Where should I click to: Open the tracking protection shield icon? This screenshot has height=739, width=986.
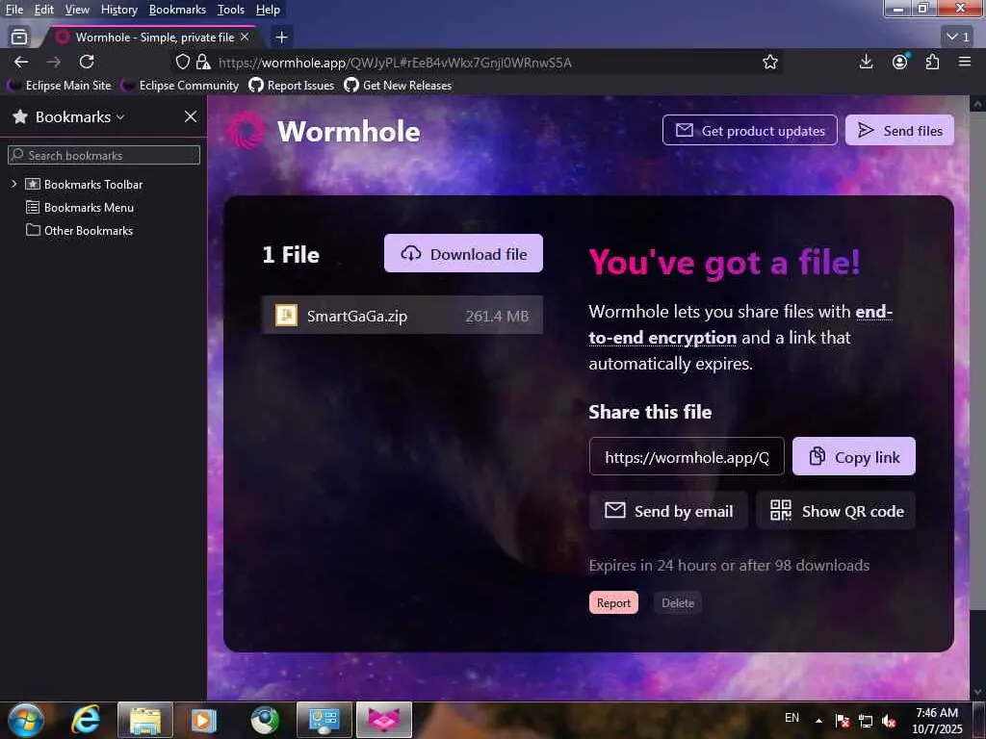[x=182, y=62]
